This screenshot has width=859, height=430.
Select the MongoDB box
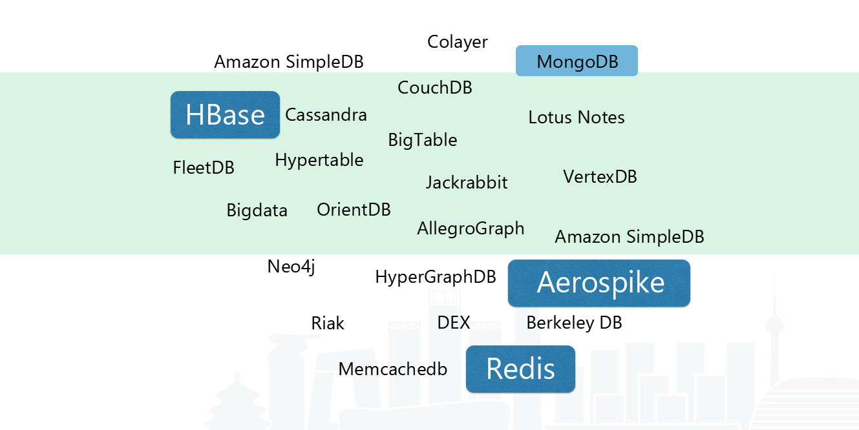point(577,61)
